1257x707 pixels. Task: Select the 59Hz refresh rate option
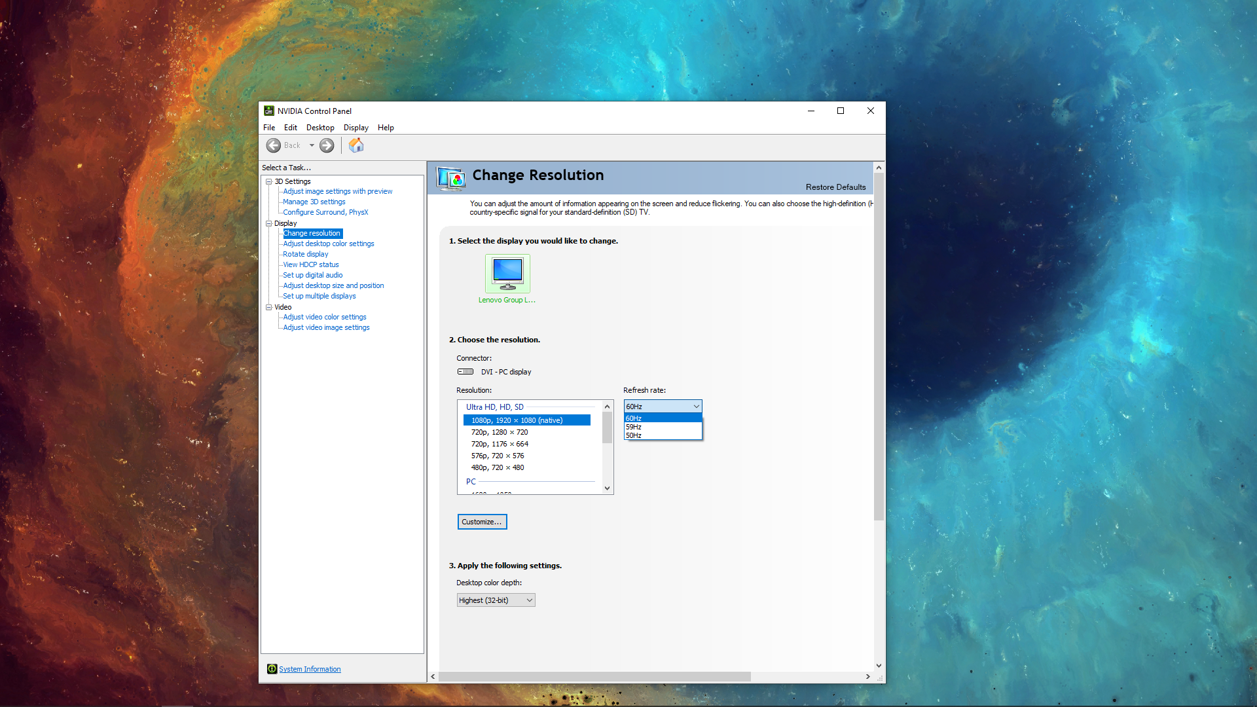coord(661,426)
